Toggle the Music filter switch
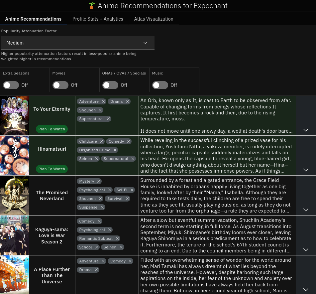This screenshot has width=316, height=294. coord(160,85)
